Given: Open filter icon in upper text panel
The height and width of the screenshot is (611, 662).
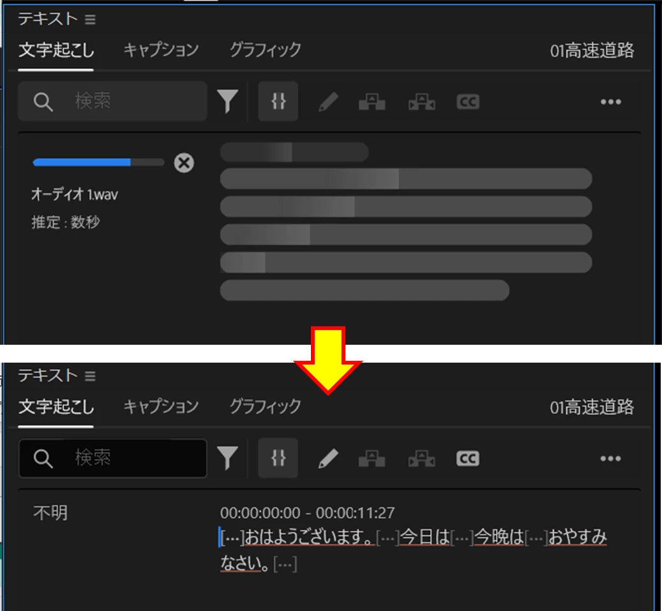Looking at the screenshot, I should click(227, 102).
